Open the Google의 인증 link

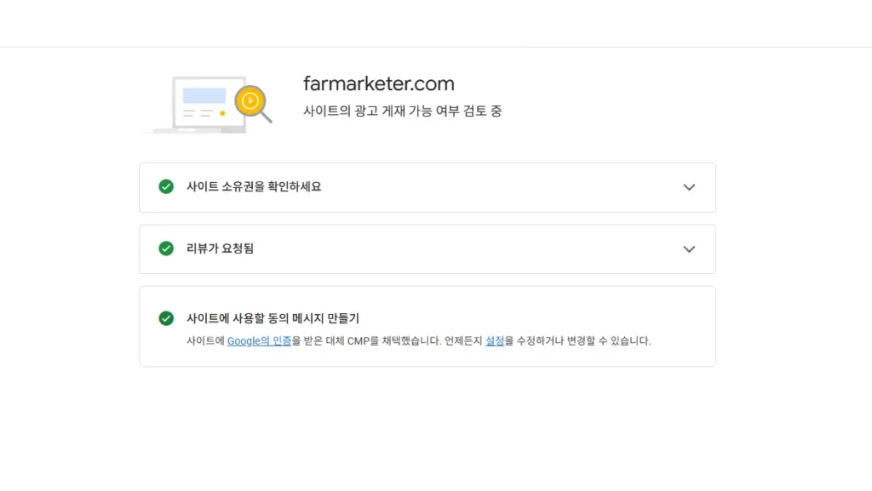[x=259, y=341]
